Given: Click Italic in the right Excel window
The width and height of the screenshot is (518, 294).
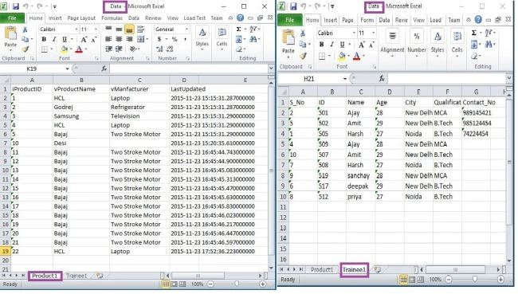Looking at the screenshot, I should click(x=332, y=45).
